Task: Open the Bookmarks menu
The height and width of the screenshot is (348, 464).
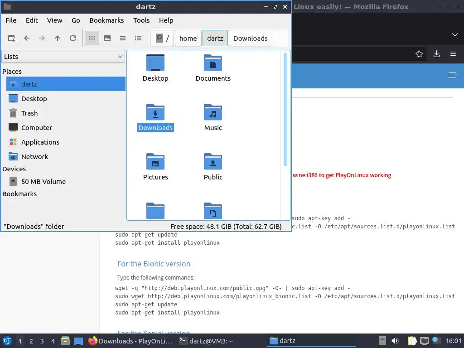Action: 106,20
